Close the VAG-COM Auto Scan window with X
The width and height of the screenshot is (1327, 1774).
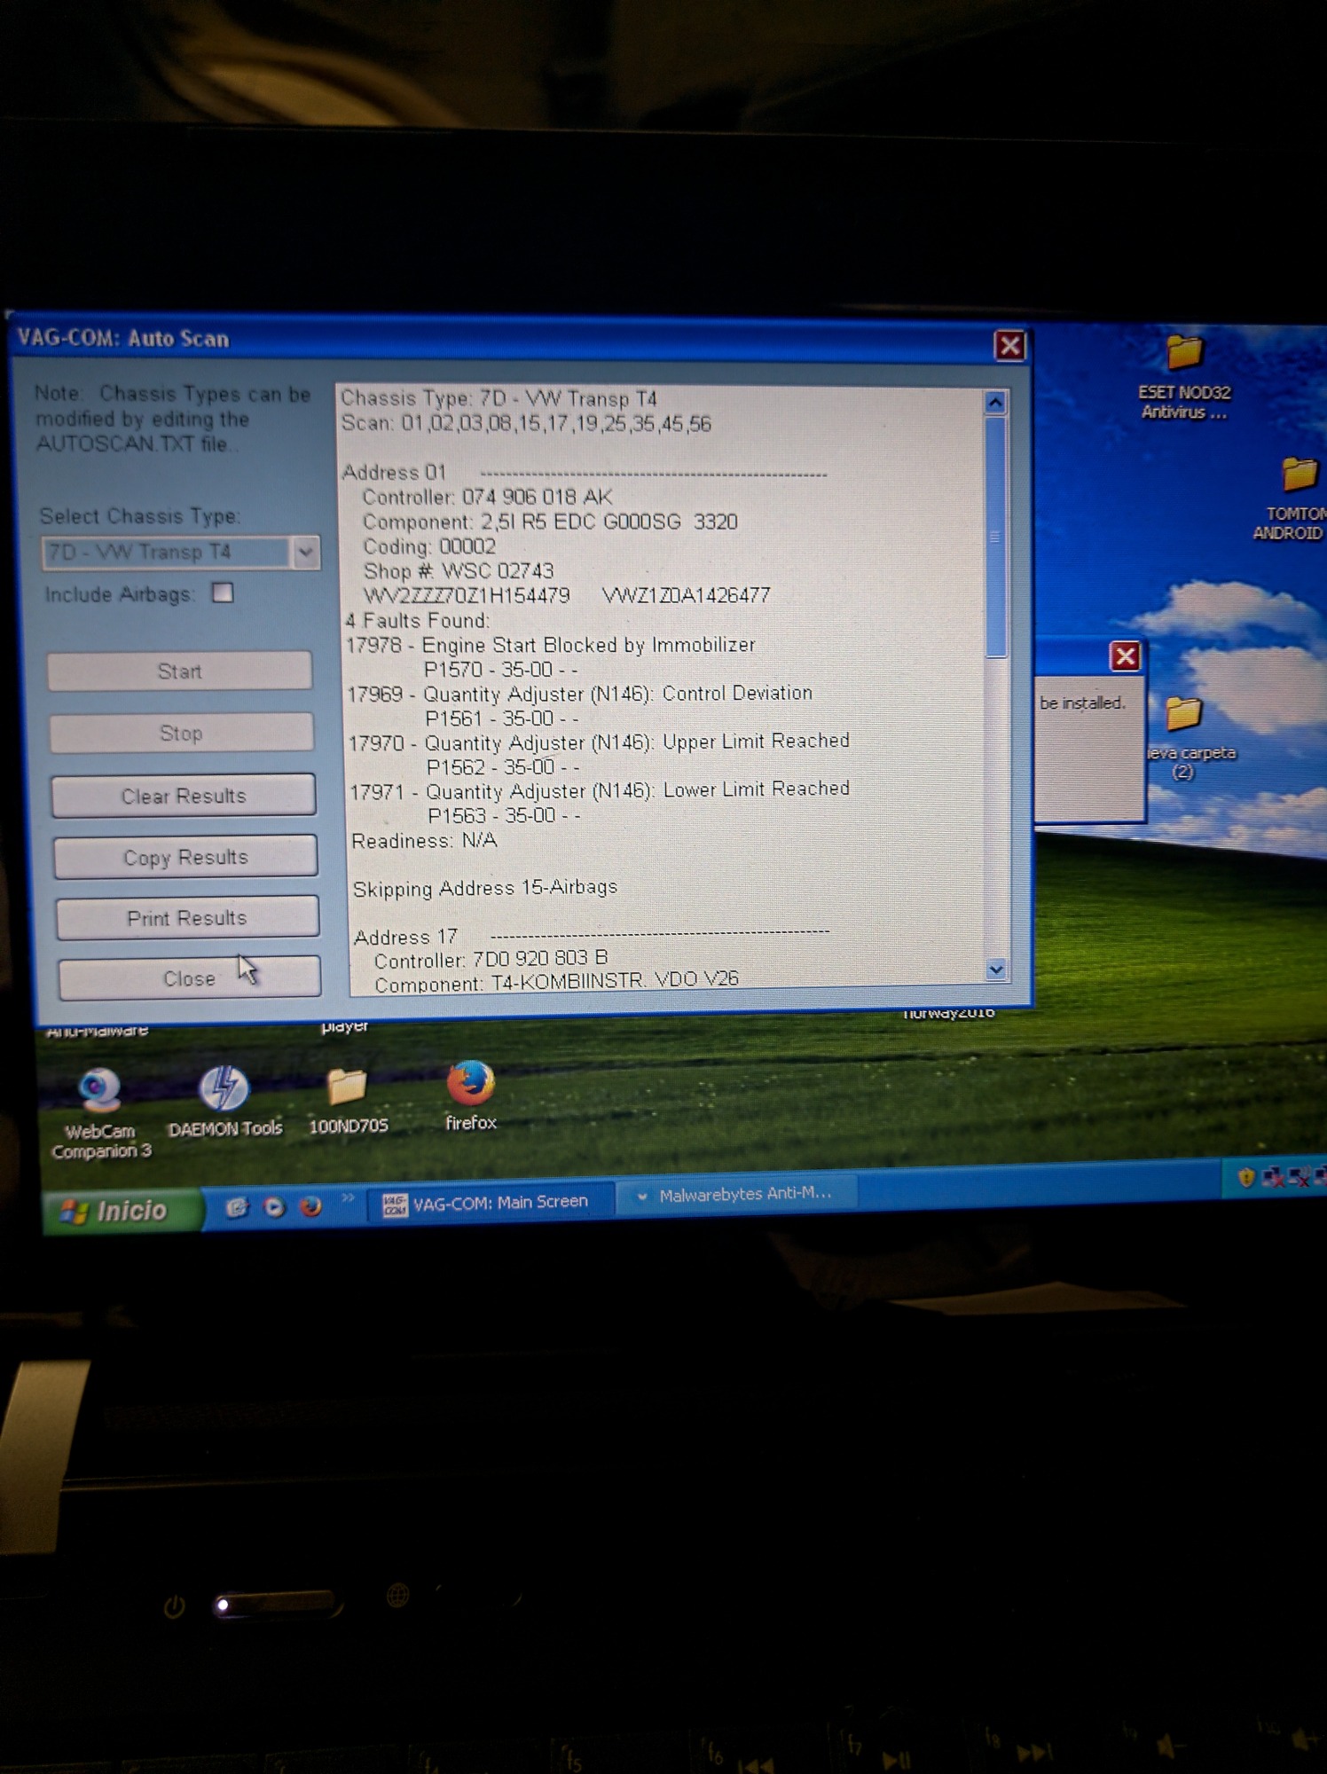(1009, 345)
